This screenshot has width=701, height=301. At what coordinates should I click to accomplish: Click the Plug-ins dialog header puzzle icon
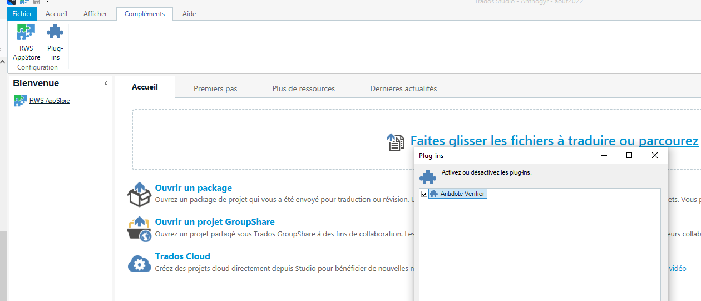pos(427,177)
